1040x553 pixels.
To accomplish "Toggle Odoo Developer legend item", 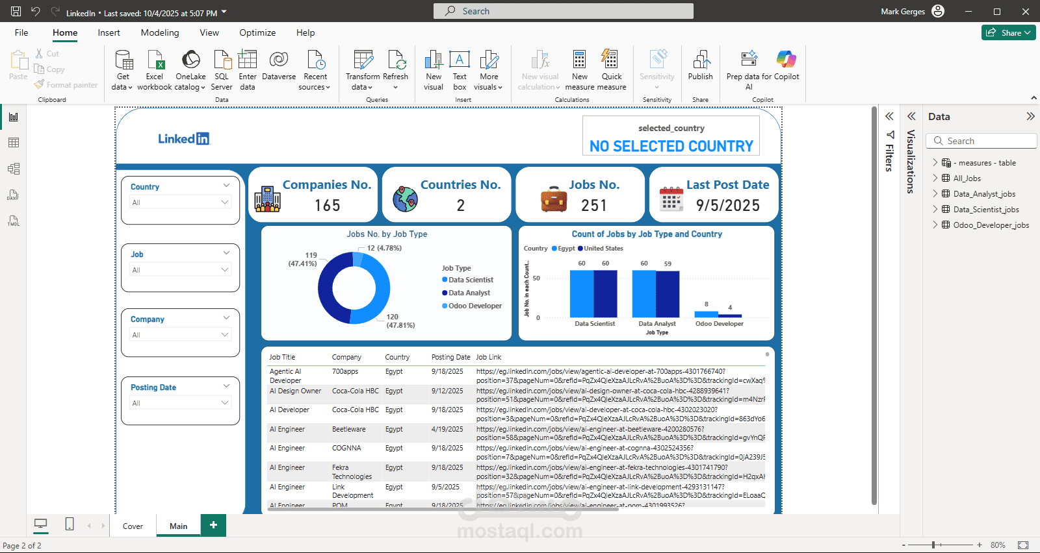I will (x=472, y=306).
